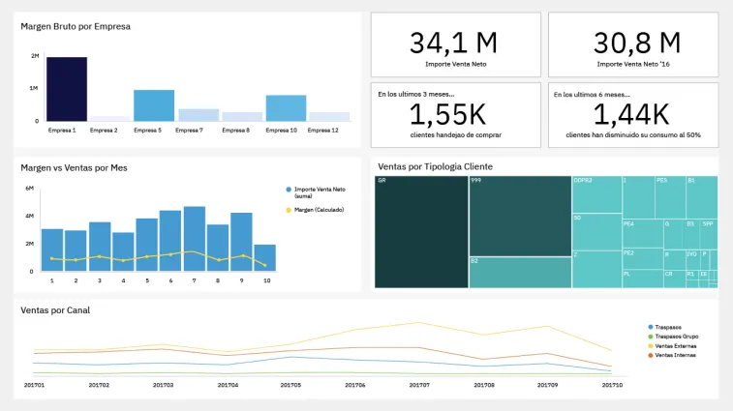
Task: Toggle Margen (Calculado) legend item
Action: (x=315, y=210)
